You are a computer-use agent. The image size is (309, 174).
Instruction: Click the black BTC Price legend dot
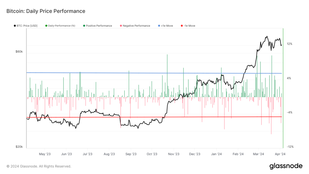[14, 26]
